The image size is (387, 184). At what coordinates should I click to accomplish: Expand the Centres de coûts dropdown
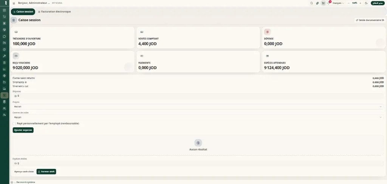(198, 118)
